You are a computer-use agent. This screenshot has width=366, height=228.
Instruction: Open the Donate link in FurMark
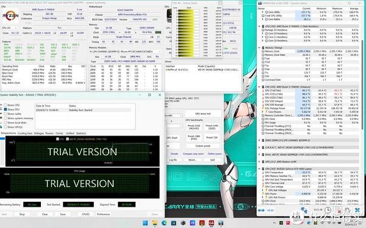(174, 154)
